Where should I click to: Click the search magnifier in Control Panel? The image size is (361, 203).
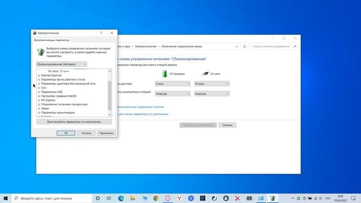coord(295,46)
